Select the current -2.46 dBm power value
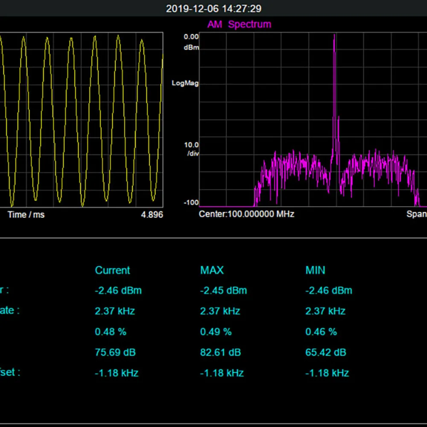The image size is (427, 427). pos(118,291)
